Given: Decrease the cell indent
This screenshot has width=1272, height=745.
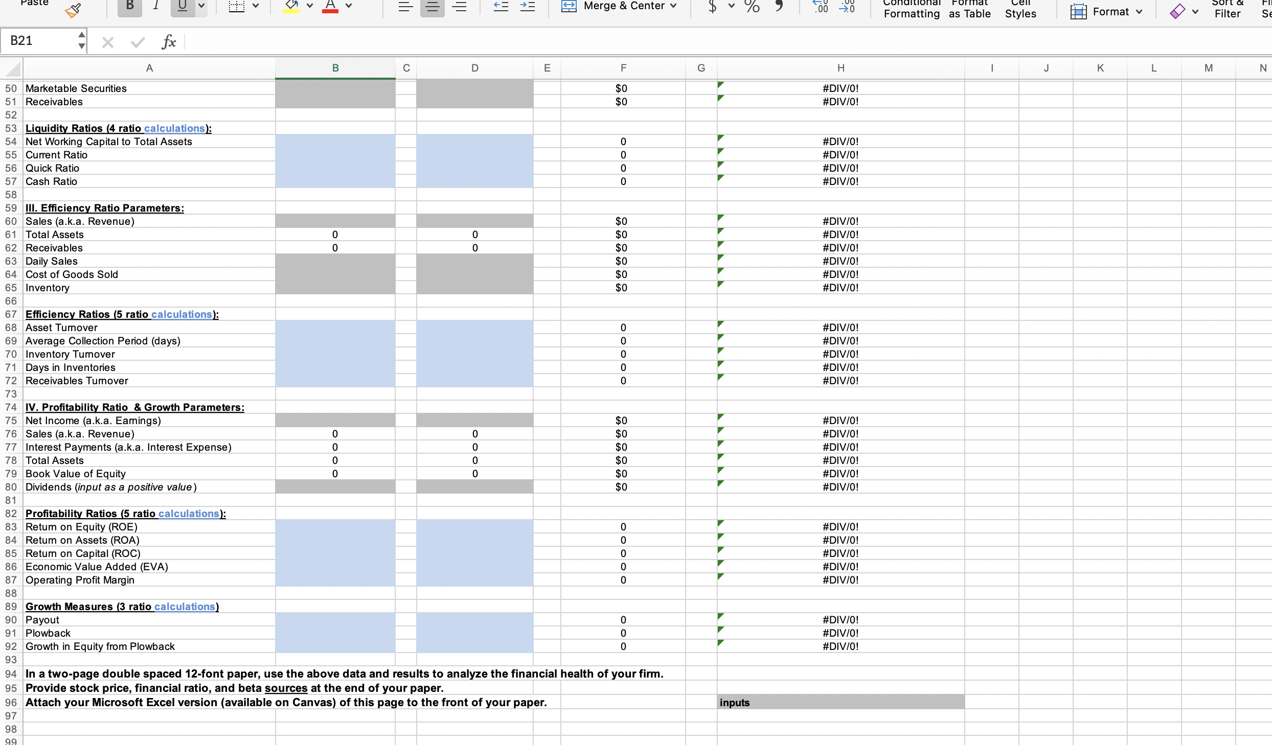Looking at the screenshot, I should click(x=501, y=7).
